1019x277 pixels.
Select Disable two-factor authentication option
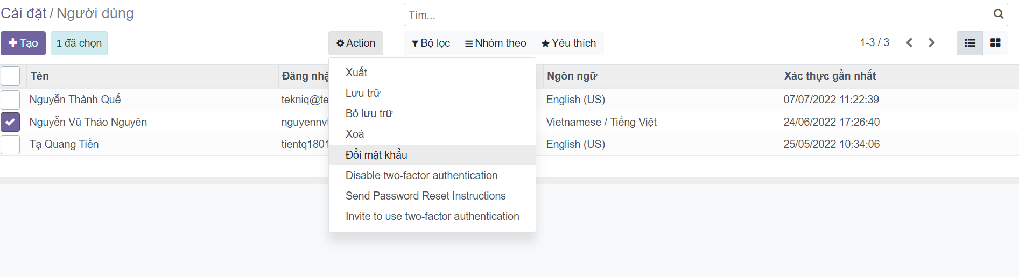tap(421, 175)
